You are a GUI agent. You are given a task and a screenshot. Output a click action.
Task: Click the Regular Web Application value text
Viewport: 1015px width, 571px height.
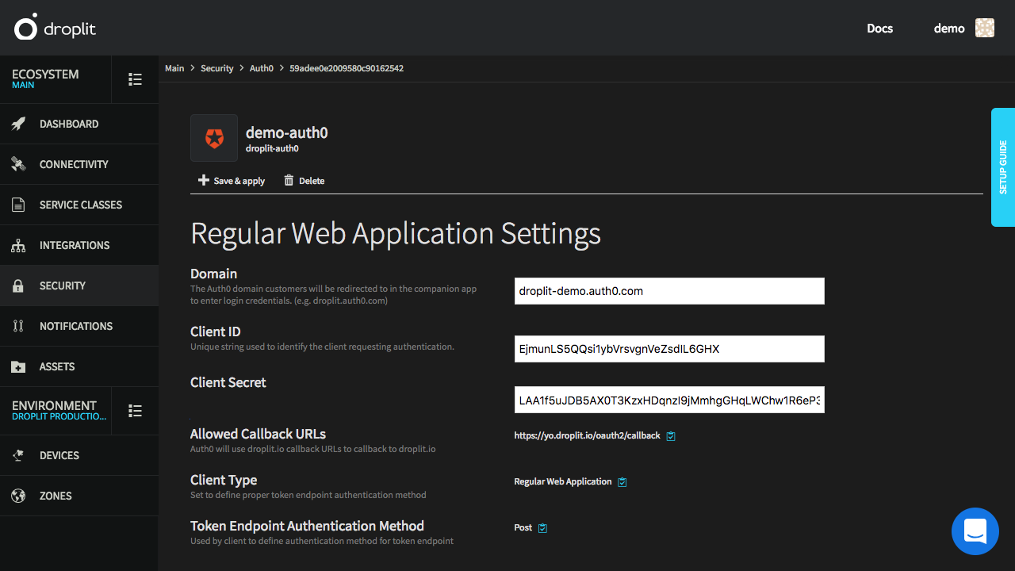pos(563,481)
